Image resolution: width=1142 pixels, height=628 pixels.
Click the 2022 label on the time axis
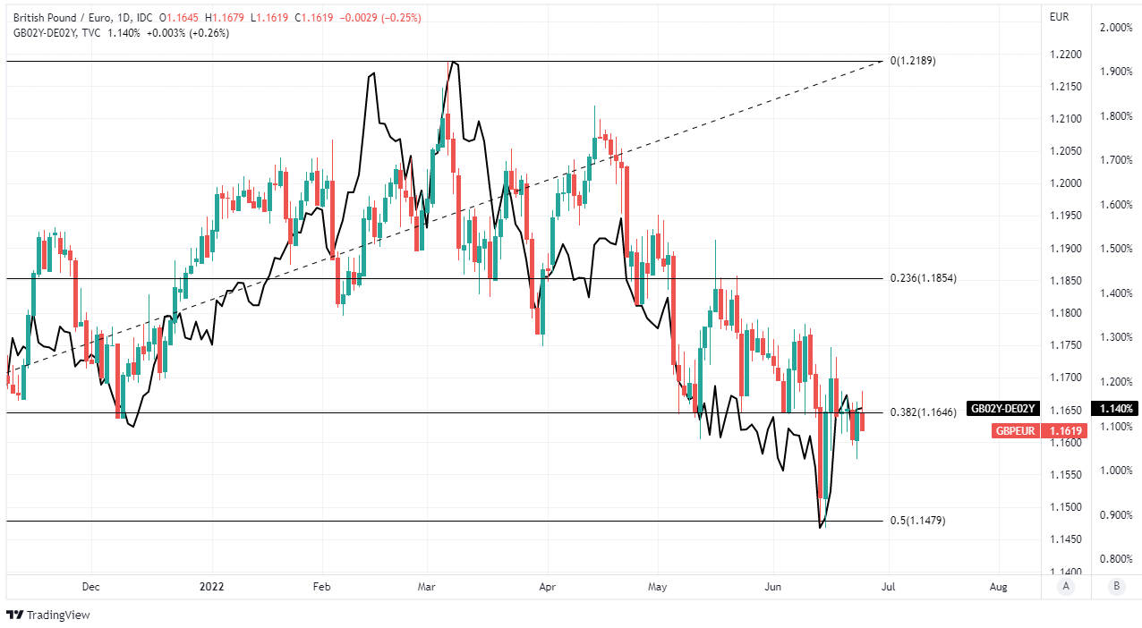click(x=212, y=587)
